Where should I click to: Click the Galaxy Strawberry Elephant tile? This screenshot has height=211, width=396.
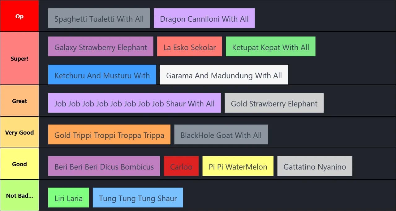[x=101, y=47]
